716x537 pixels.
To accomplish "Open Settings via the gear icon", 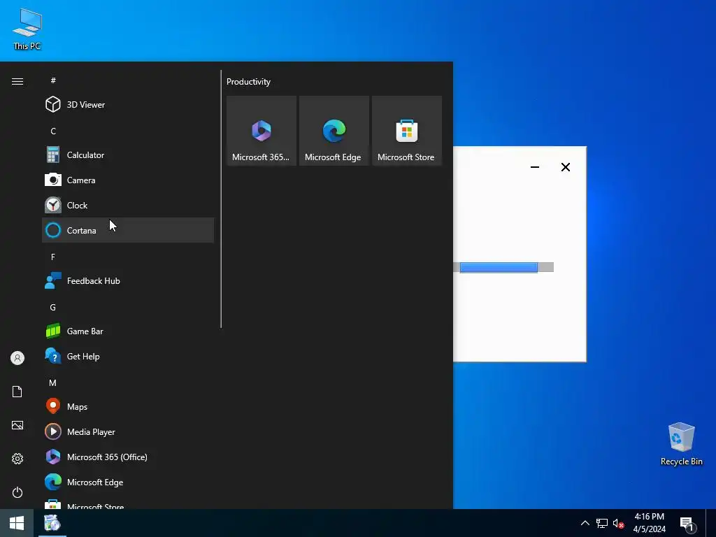I will 17,459.
